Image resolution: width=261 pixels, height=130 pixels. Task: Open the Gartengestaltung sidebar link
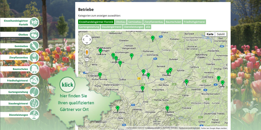[x=18, y=92]
